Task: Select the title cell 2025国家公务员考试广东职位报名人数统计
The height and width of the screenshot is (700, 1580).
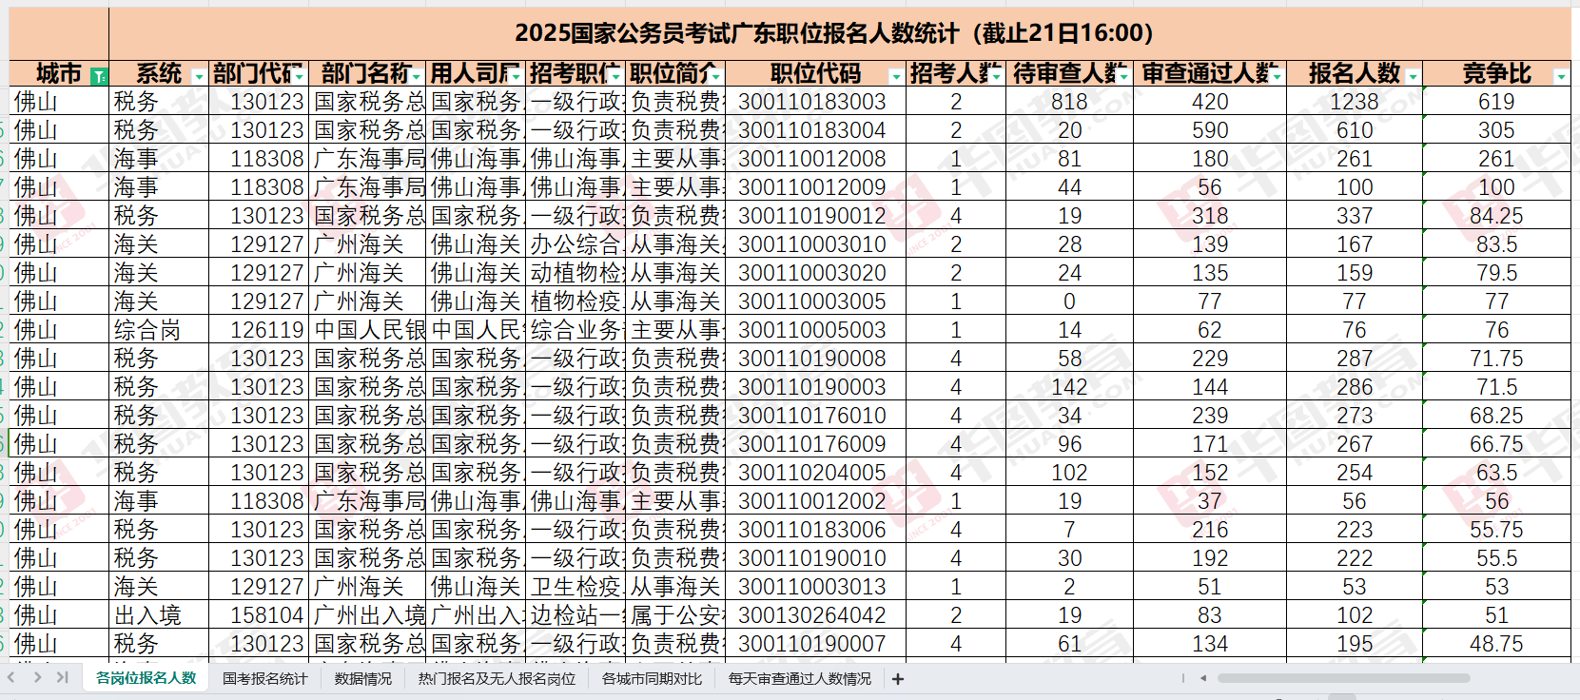Action: coord(840,33)
